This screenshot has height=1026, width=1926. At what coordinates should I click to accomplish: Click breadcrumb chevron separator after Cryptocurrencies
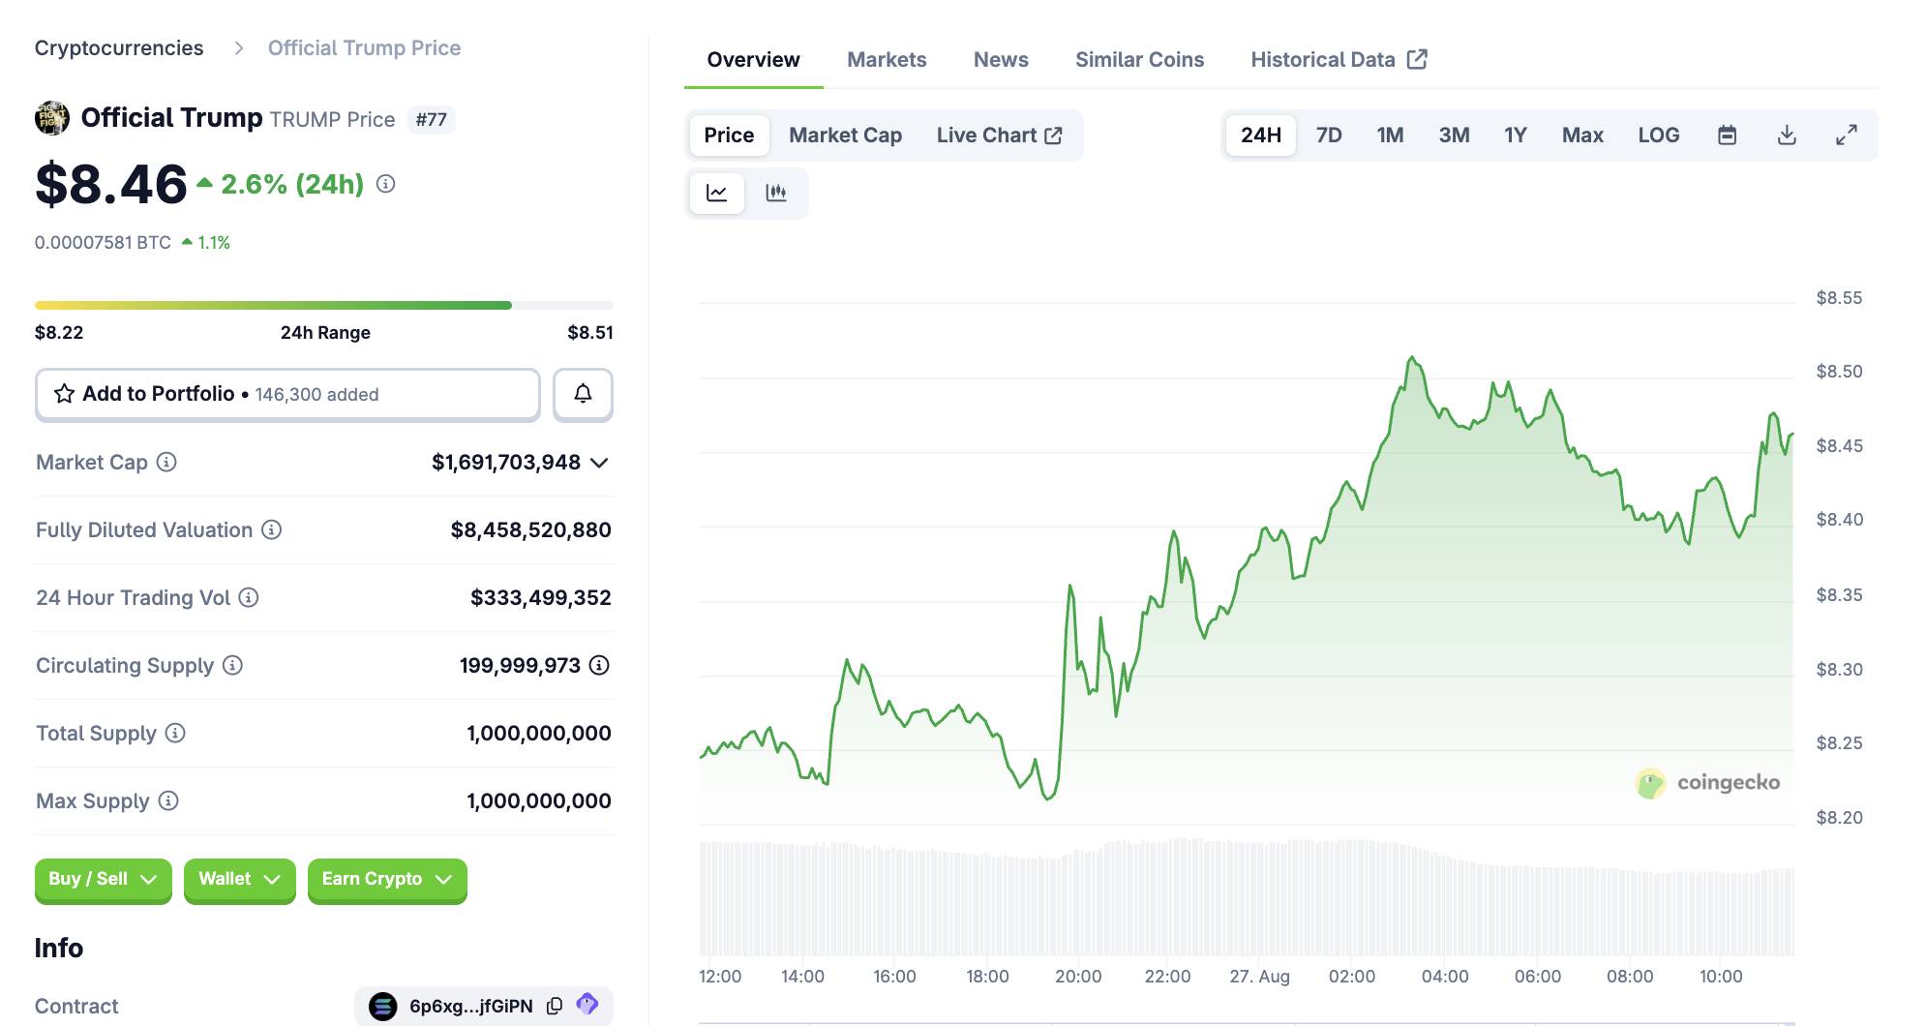coord(238,48)
